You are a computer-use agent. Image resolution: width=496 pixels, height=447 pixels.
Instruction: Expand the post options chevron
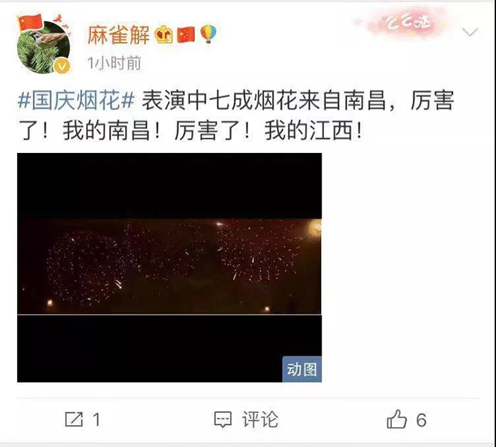pyautogui.click(x=470, y=32)
